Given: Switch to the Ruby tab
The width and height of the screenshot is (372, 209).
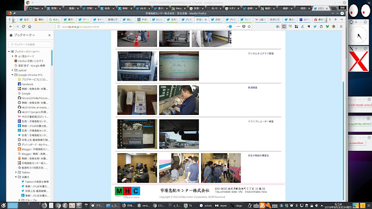Looking at the screenshot, I should 54,20.
